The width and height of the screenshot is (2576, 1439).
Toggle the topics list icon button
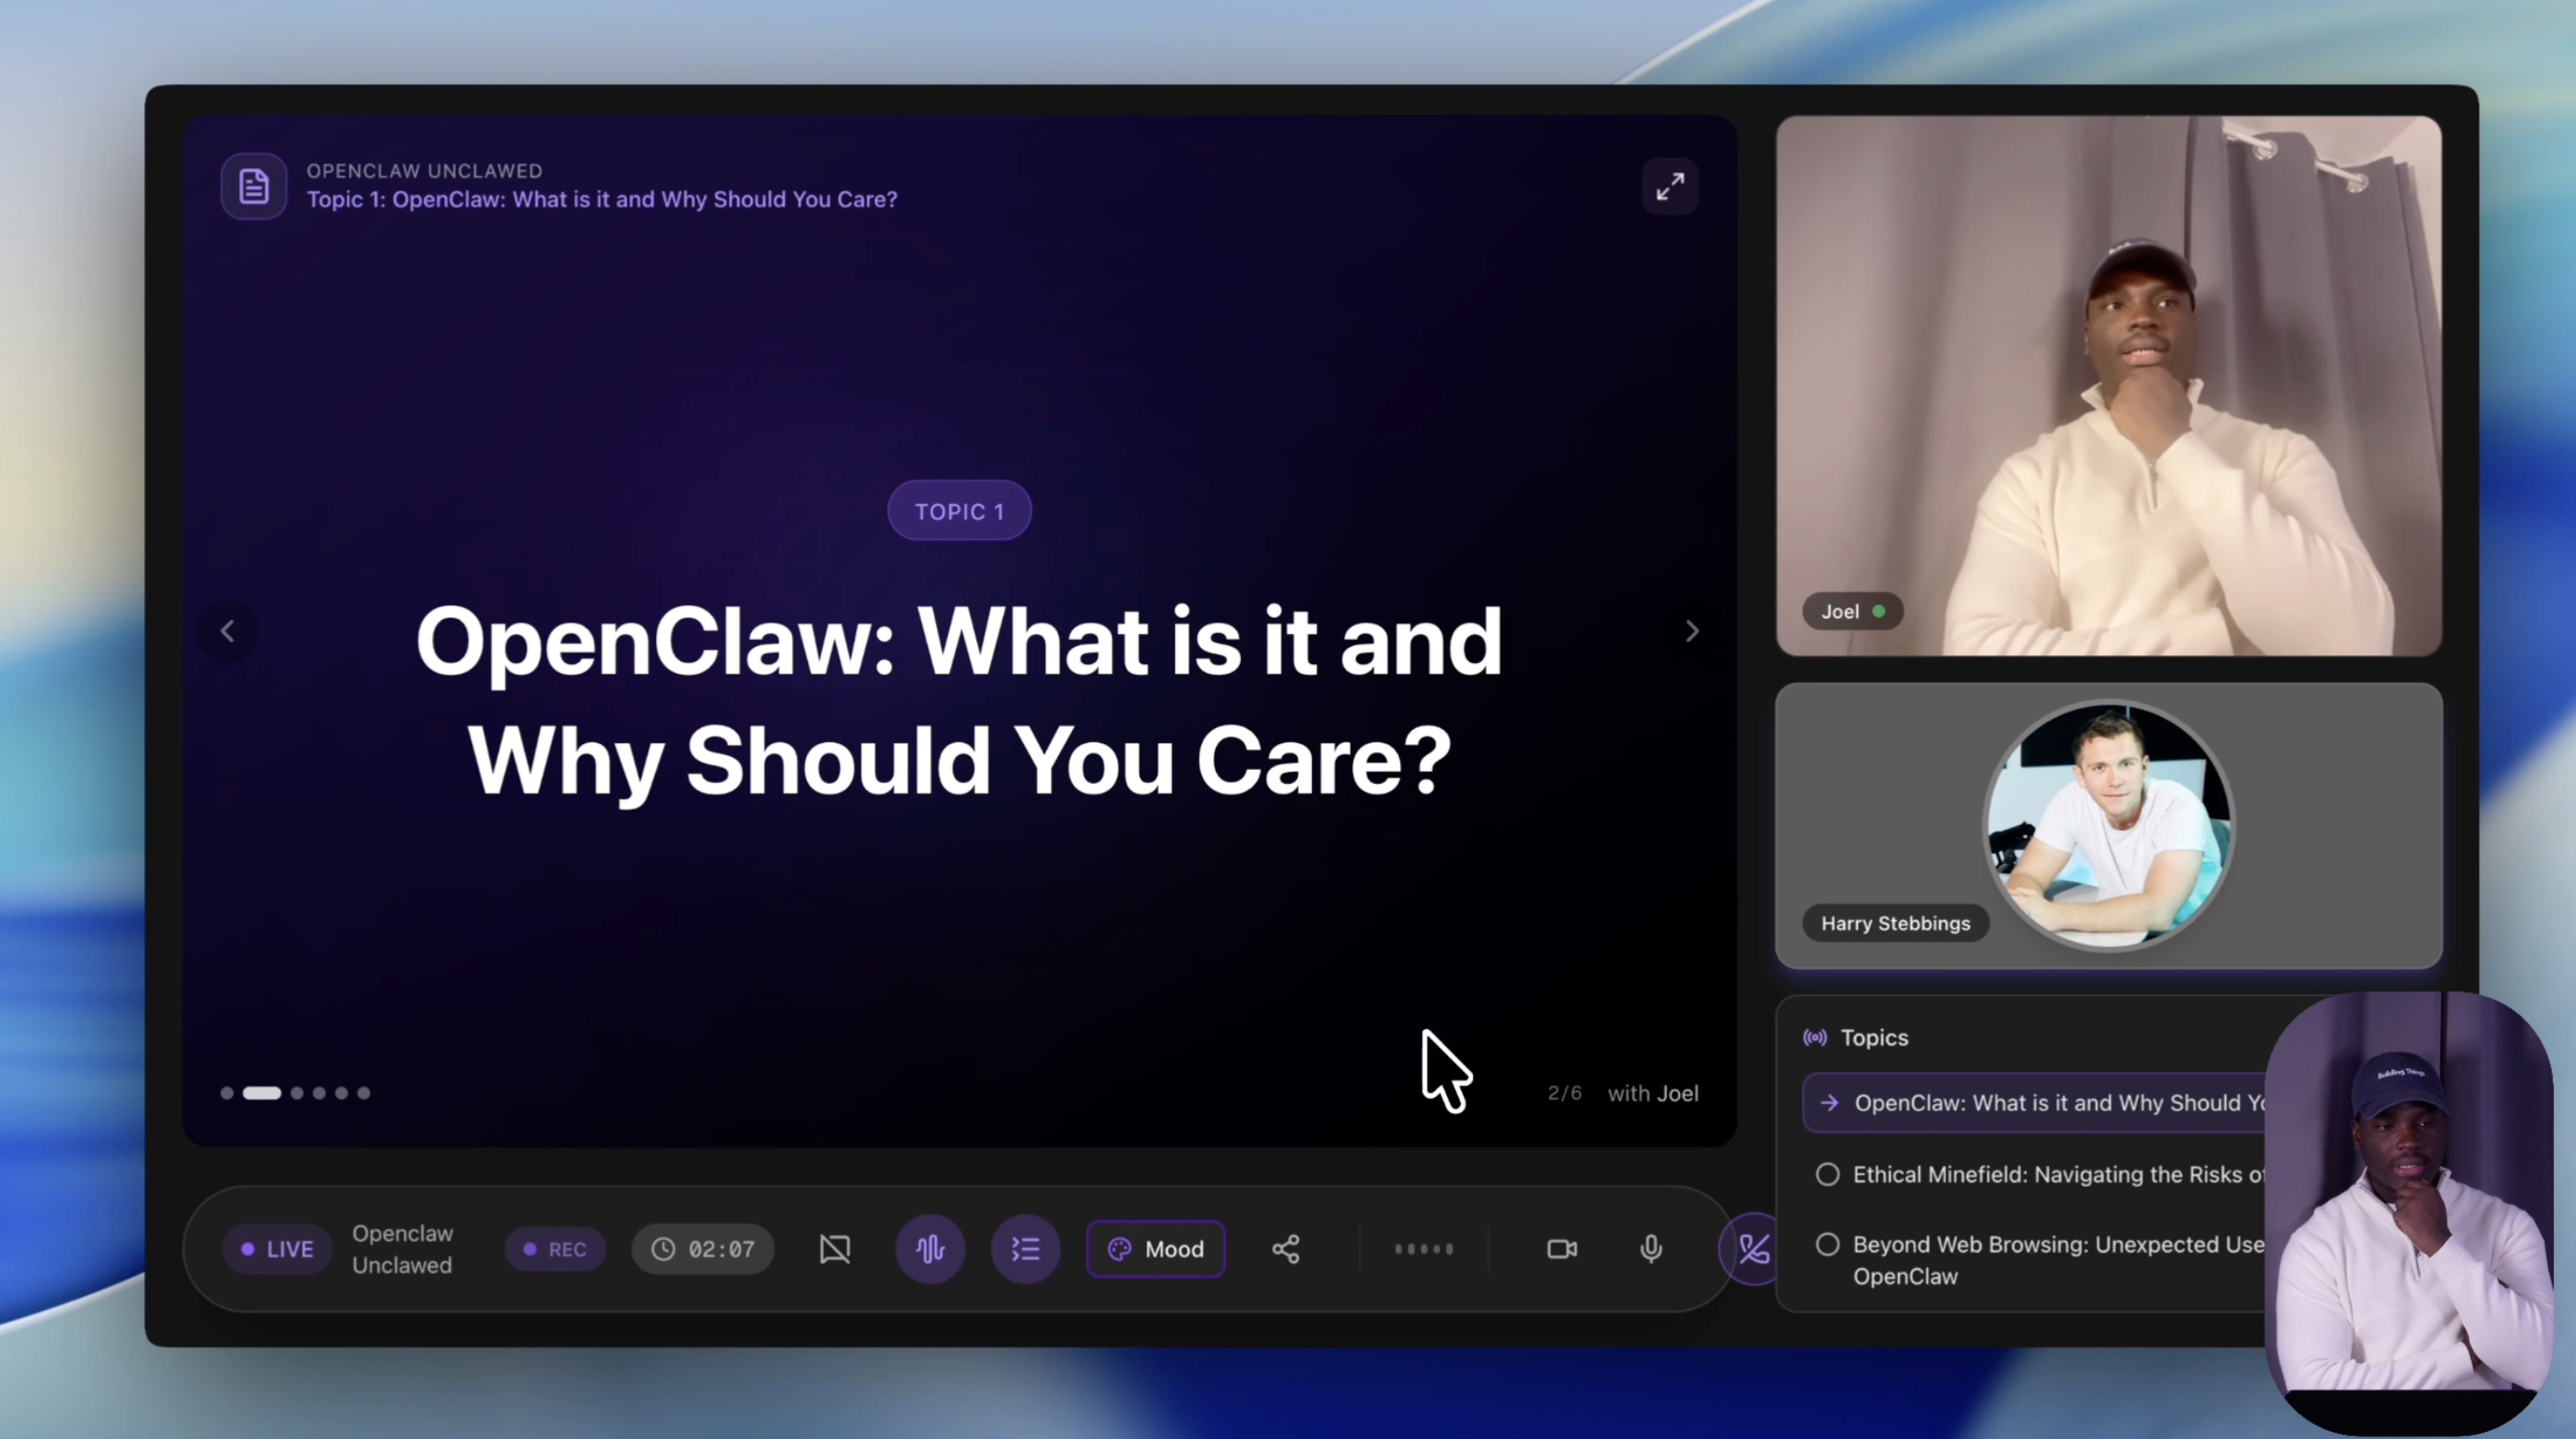[x=1025, y=1249]
